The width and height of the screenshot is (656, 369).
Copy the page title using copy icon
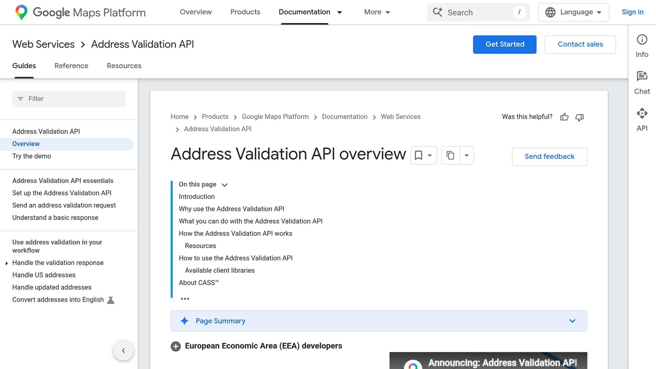pyautogui.click(x=451, y=155)
